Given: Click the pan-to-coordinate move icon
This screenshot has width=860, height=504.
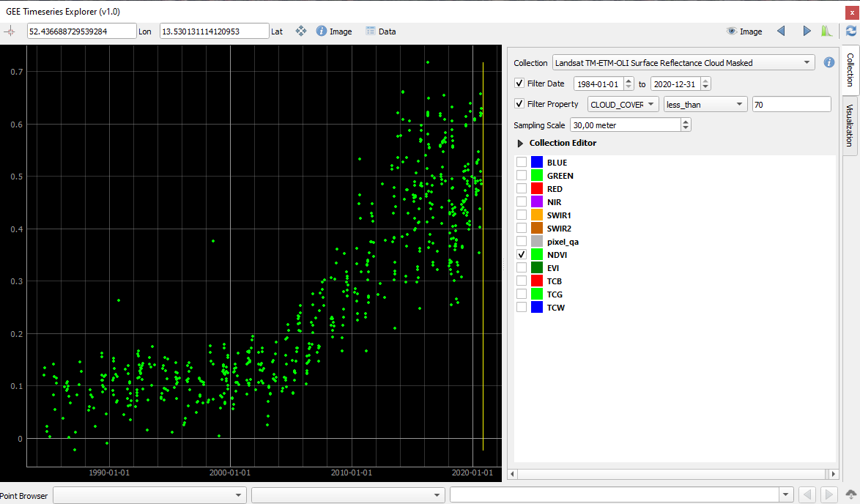Looking at the screenshot, I should (x=301, y=31).
